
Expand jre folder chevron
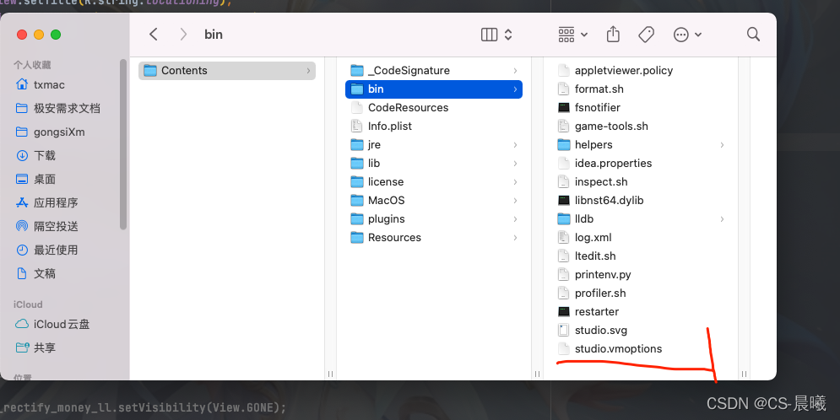tap(515, 144)
